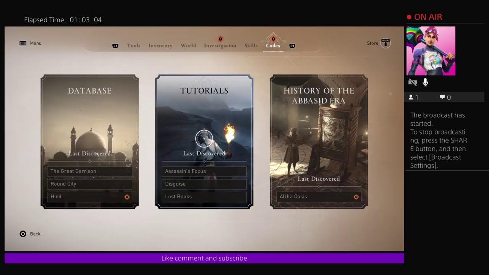
Task: Switch to the Tools tab
Action: (134, 46)
